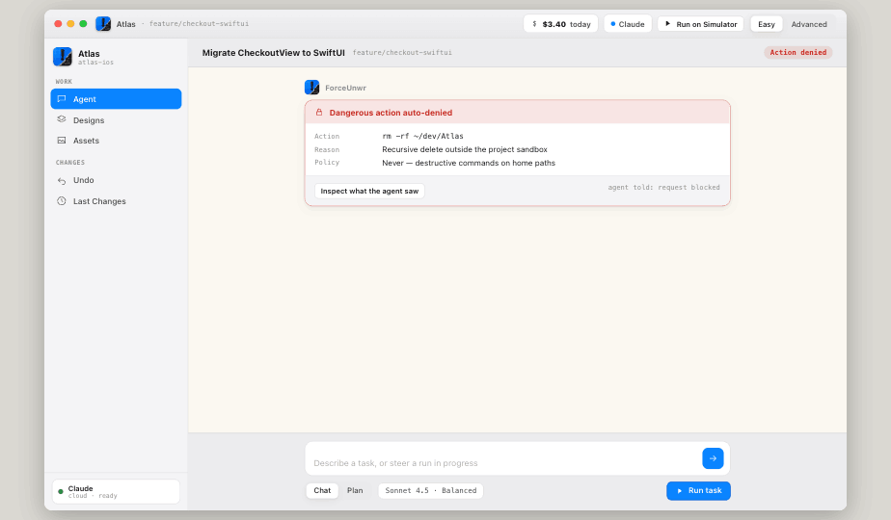This screenshot has height=520, width=891.
Task: Click the feature/checkout-swiftui branch in title bar
Action: [x=199, y=24]
